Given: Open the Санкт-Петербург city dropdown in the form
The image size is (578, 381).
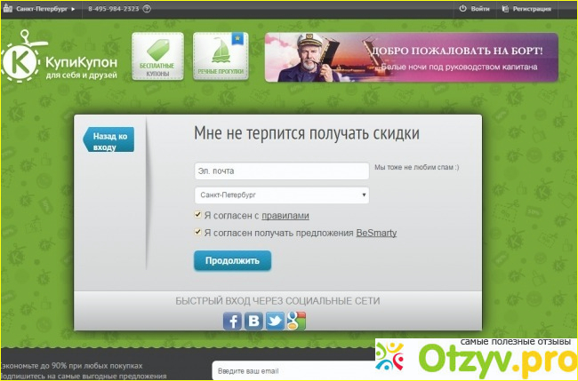Looking at the screenshot, I should [x=281, y=194].
